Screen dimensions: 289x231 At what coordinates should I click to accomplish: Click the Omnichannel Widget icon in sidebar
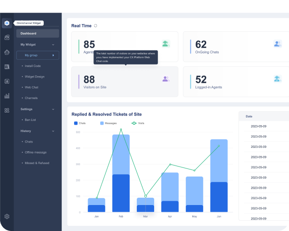click(x=7, y=23)
